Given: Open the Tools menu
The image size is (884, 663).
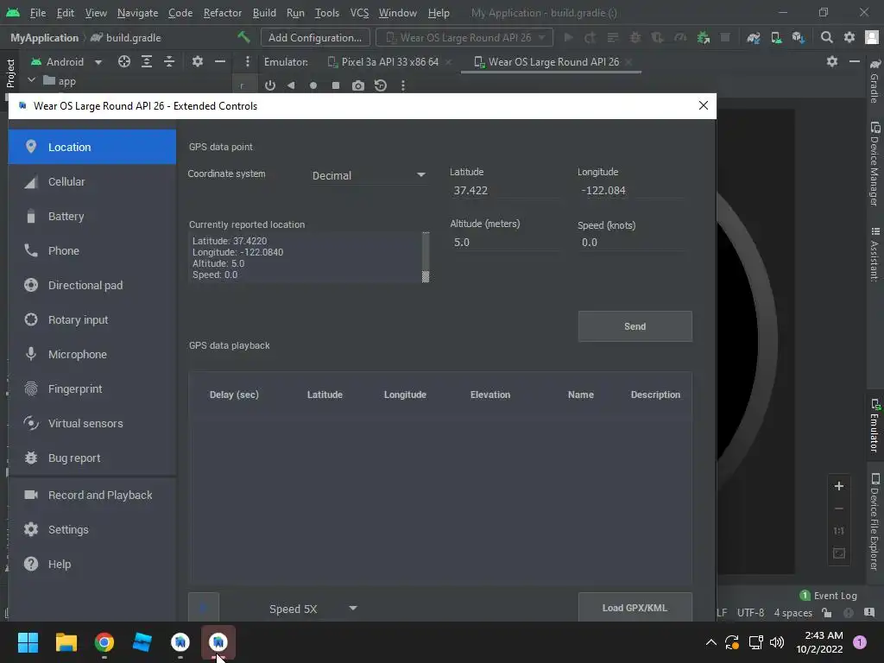Looking at the screenshot, I should (327, 12).
